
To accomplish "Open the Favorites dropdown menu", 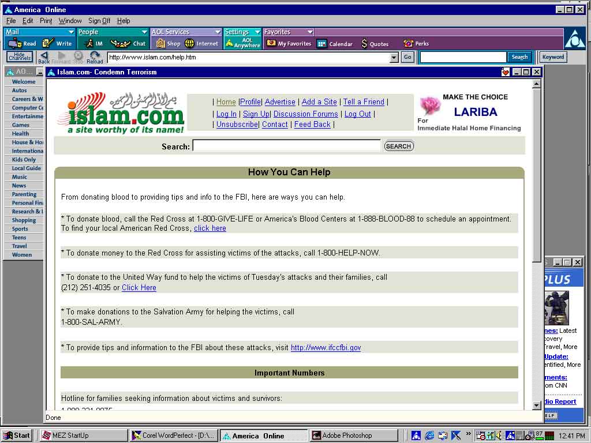I will (x=289, y=32).
